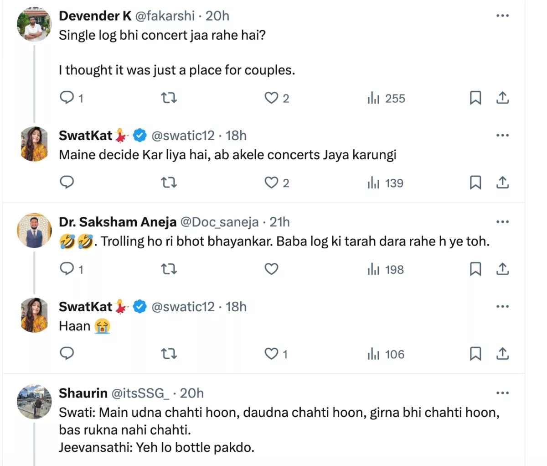Open Shaurin's display name link
Image resolution: width=547 pixels, height=466 pixels.
point(83,393)
